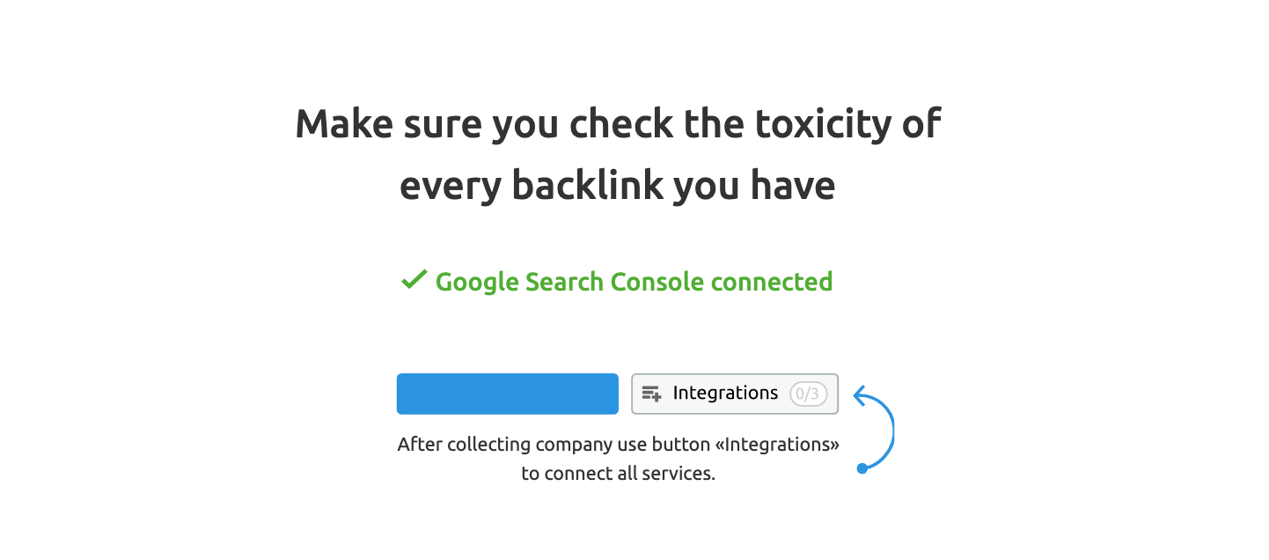Click the text 'to connect all services.'
Screen dimensions: 1269x560
click(618, 474)
